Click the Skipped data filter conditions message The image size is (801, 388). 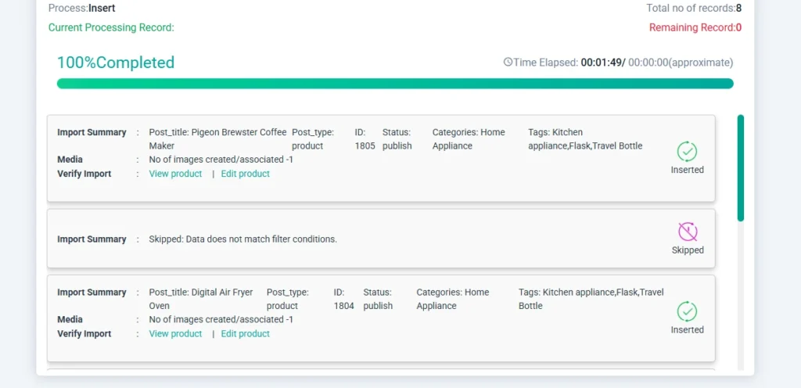[242, 239]
